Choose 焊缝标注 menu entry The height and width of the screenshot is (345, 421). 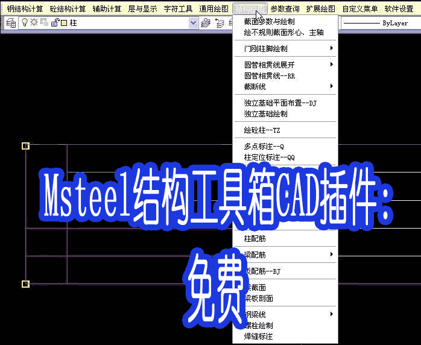tap(285, 337)
